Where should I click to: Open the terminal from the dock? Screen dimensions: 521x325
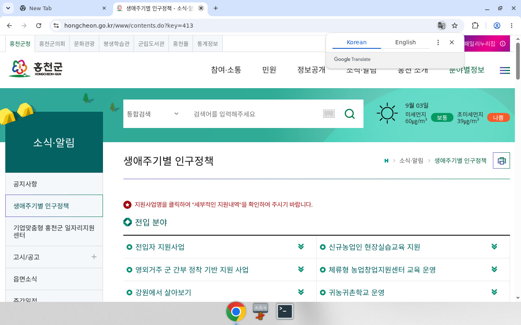285,312
